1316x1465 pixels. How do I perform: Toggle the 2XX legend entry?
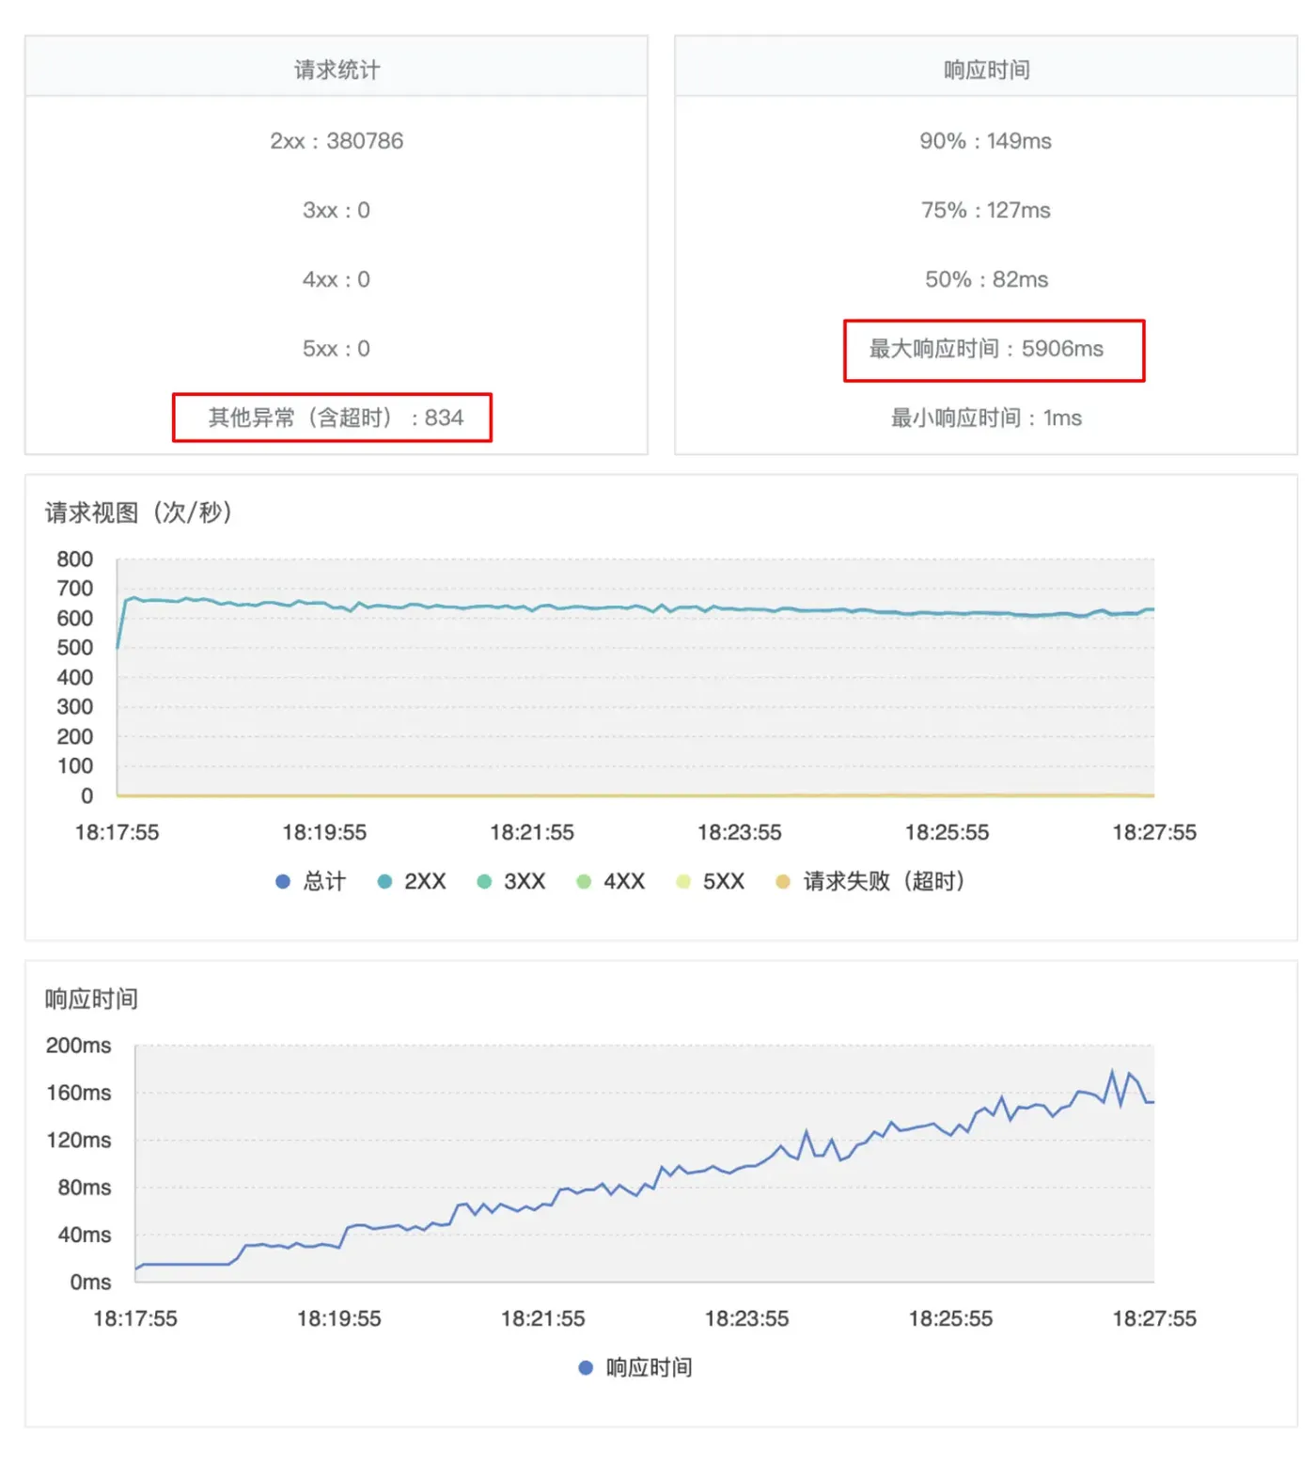click(x=412, y=881)
